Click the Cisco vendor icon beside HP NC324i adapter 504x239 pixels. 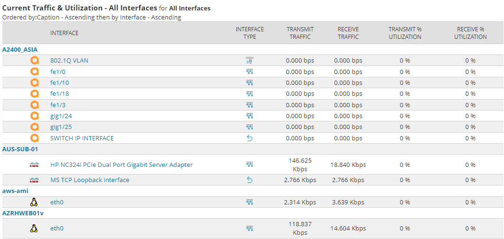coord(34,165)
